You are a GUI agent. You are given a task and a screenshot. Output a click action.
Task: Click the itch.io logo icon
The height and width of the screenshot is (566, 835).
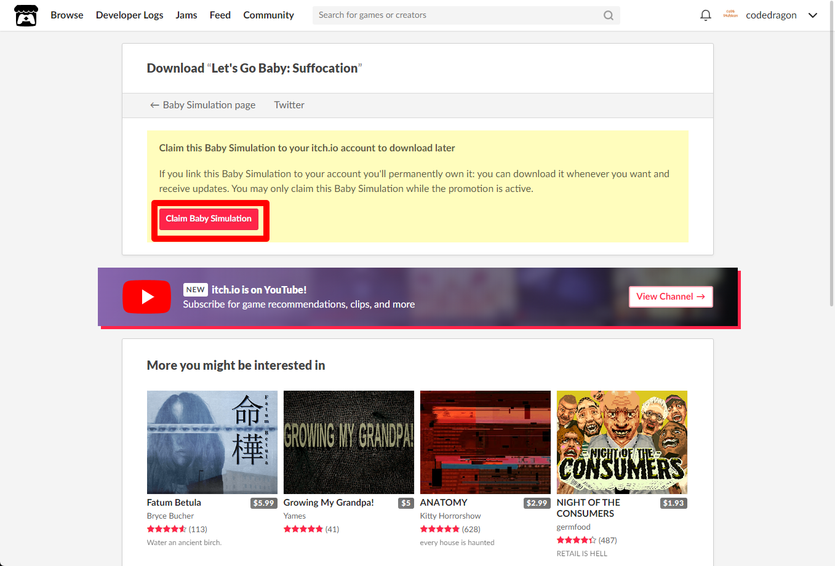point(26,15)
